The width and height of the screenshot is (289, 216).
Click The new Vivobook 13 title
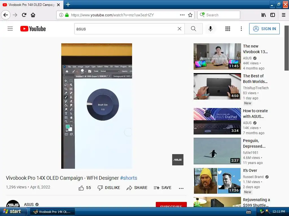(x=255, y=49)
